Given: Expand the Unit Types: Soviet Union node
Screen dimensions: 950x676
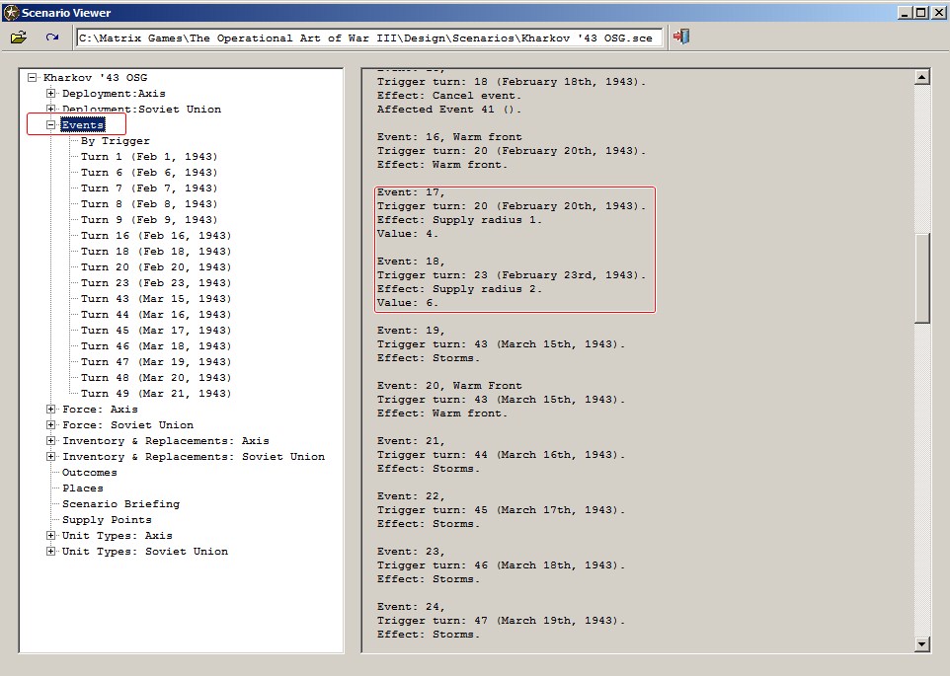Looking at the screenshot, I should (51, 551).
